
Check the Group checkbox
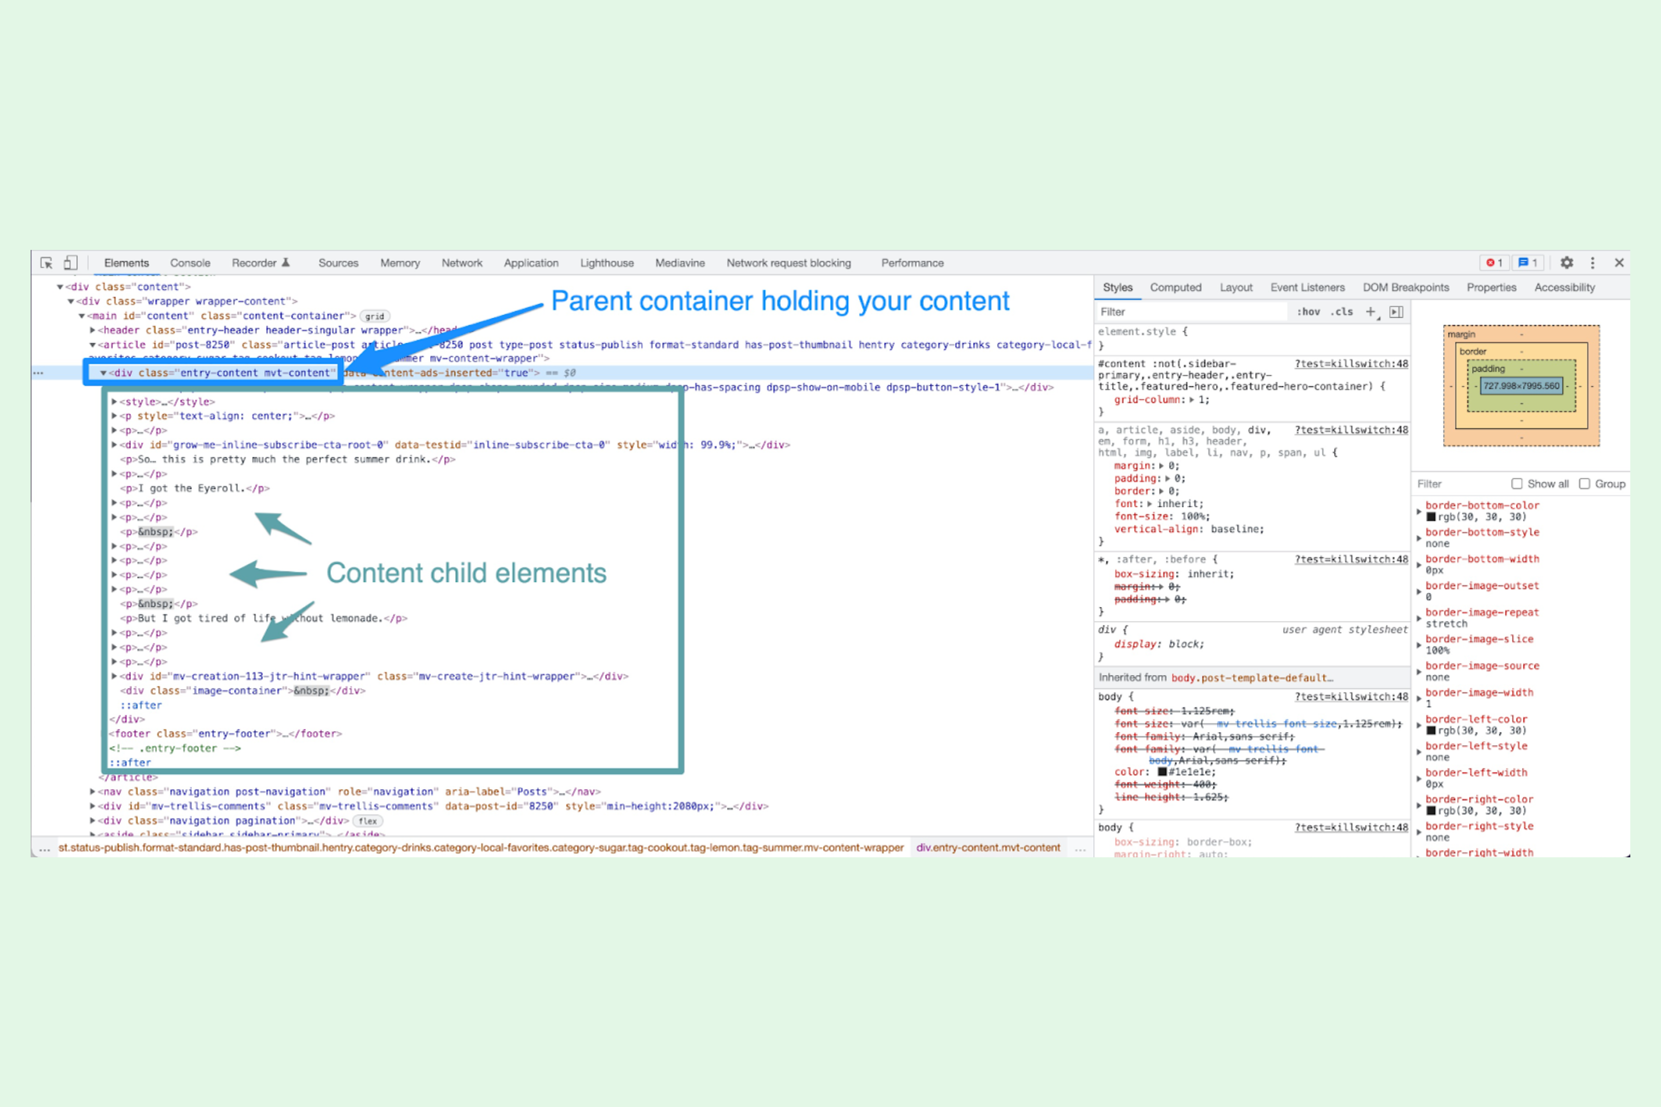point(1584,483)
